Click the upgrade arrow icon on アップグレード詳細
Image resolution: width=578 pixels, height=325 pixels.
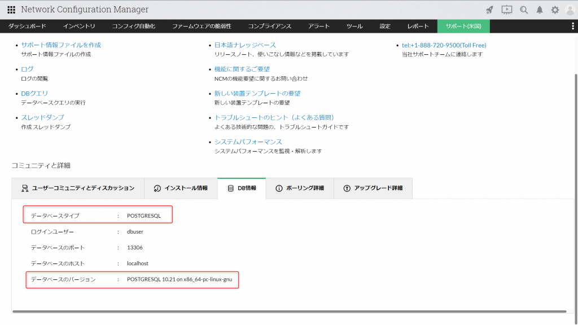tap(347, 188)
